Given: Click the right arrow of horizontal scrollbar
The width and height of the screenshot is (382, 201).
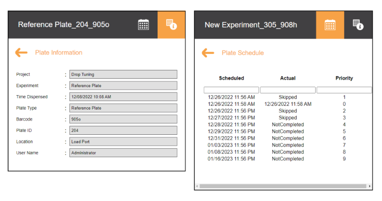Looking at the screenshot, I should tap(369, 186).
